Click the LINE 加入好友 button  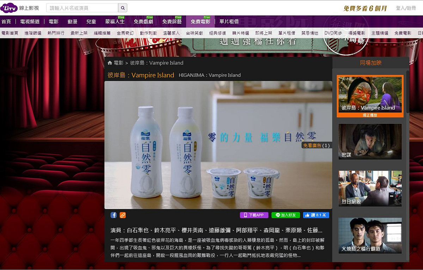pos(286,215)
